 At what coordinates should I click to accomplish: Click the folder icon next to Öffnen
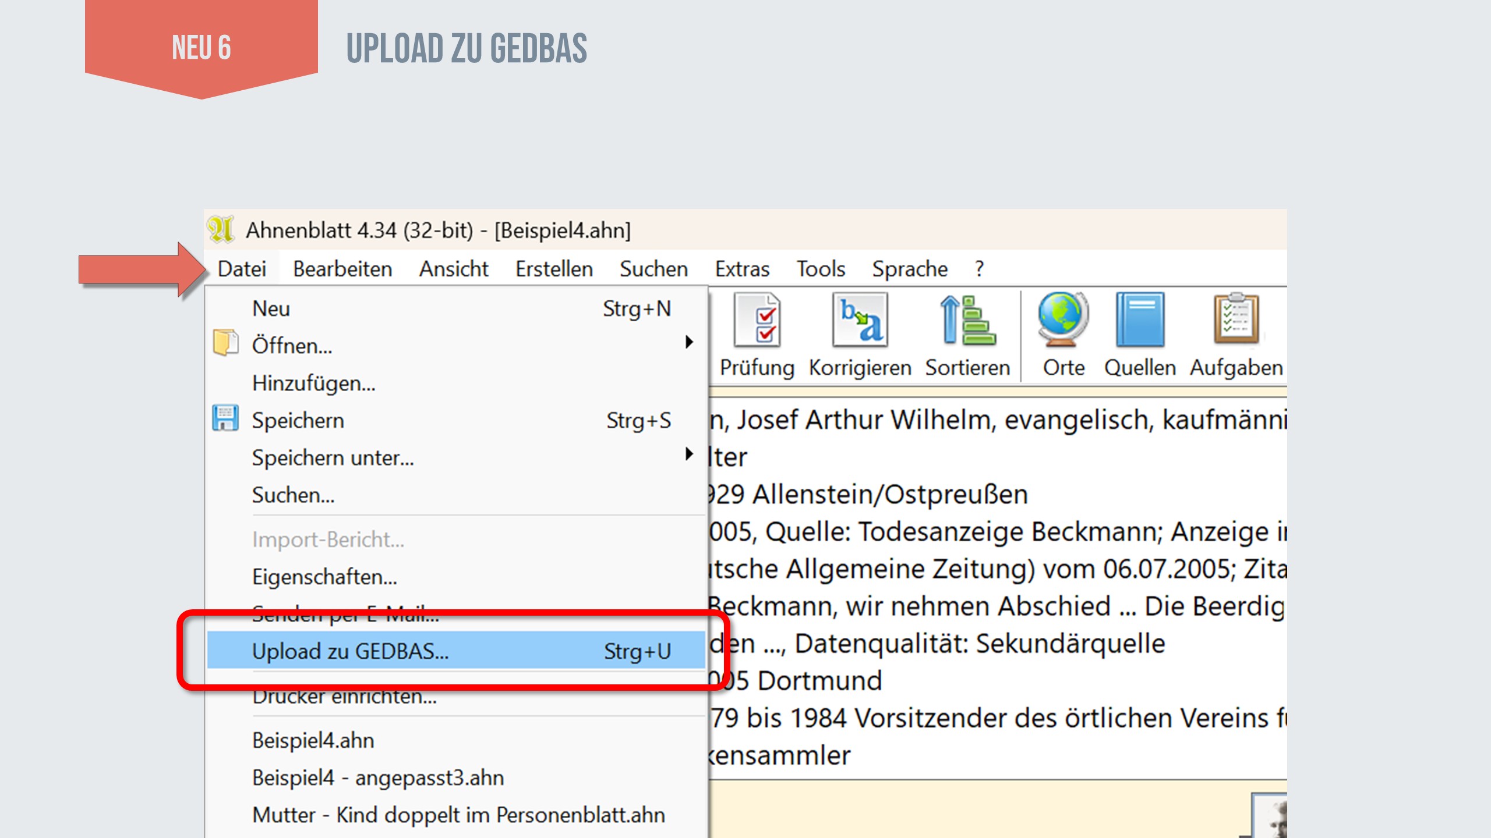[x=225, y=343]
